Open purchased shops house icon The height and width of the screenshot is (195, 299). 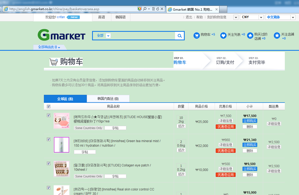point(250,36)
